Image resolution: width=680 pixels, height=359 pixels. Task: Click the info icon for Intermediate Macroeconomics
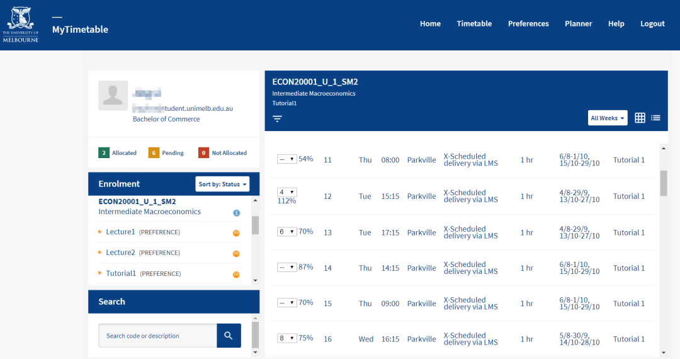(236, 213)
